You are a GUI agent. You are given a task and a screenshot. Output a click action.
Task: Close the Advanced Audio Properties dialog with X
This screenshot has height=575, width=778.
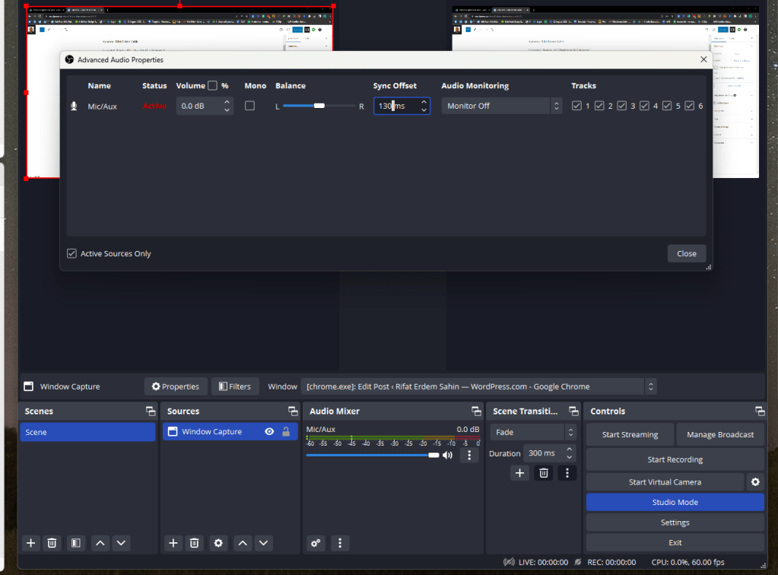(x=703, y=59)
